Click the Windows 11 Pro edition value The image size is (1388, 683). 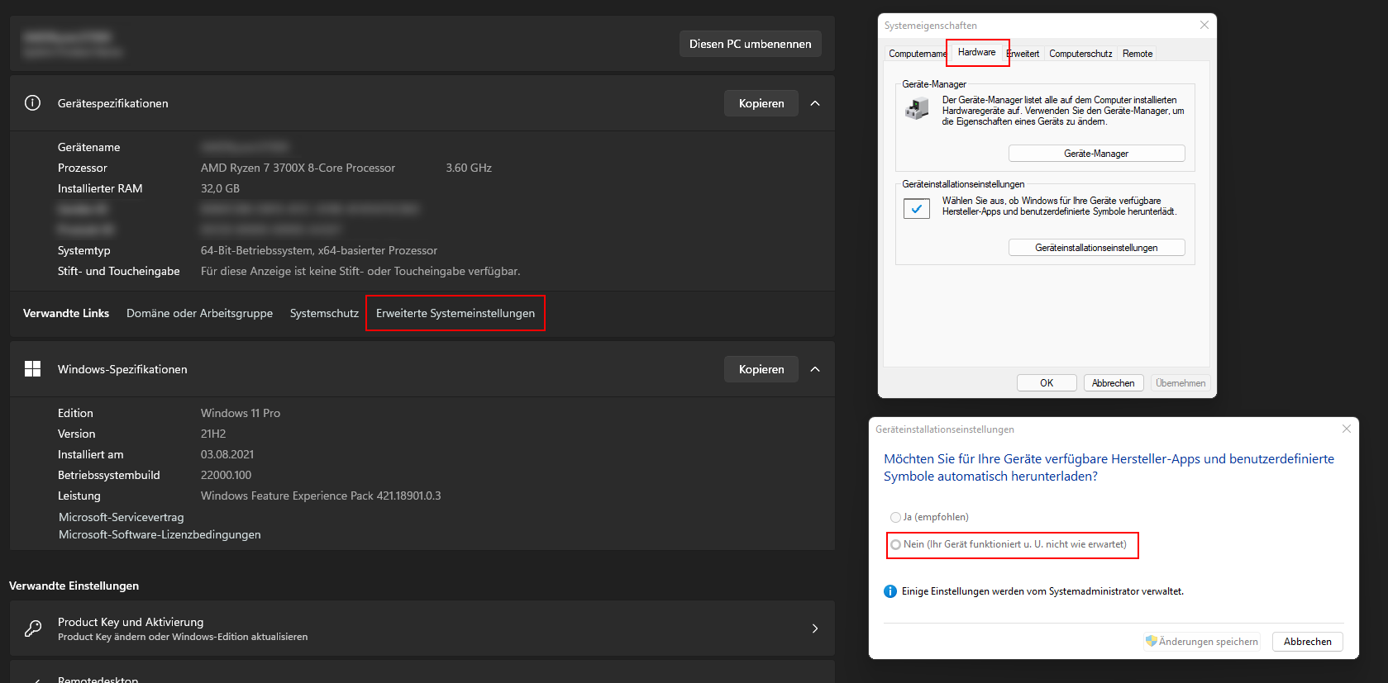pos(241,413)
